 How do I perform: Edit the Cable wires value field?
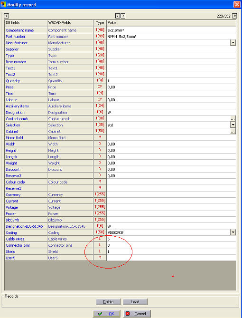171,239
